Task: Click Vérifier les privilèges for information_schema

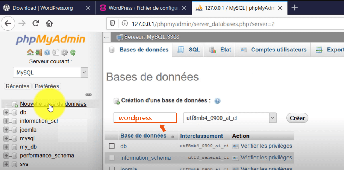Action: click(266, 157)
